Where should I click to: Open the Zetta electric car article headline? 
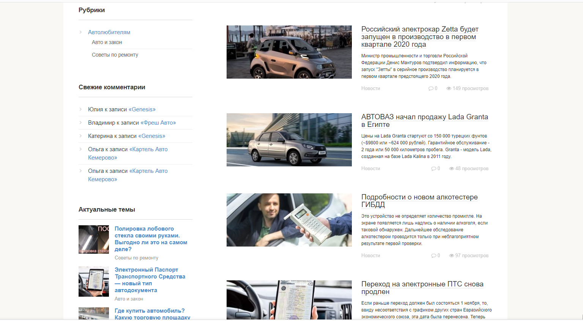(419, 37)
